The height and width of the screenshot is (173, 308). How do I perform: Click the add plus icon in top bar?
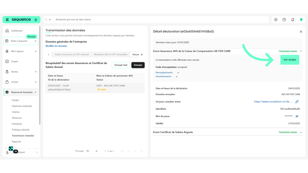276,20
